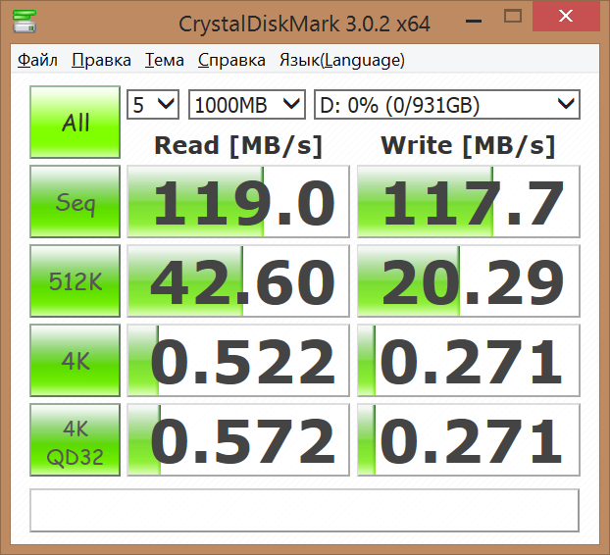610x555 pixels.
Task: Expand the test size dropdown showing 1000MB
Action: (x=247, y=105)
